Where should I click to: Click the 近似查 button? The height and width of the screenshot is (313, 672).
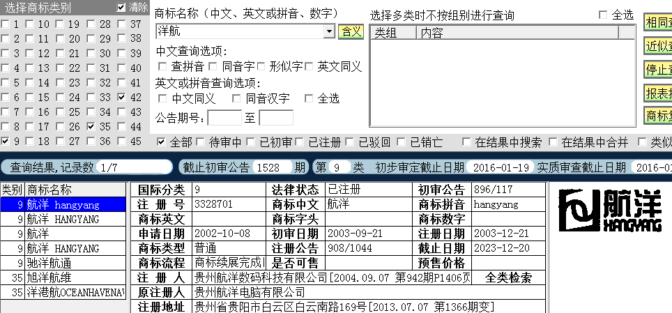[658, 46]
